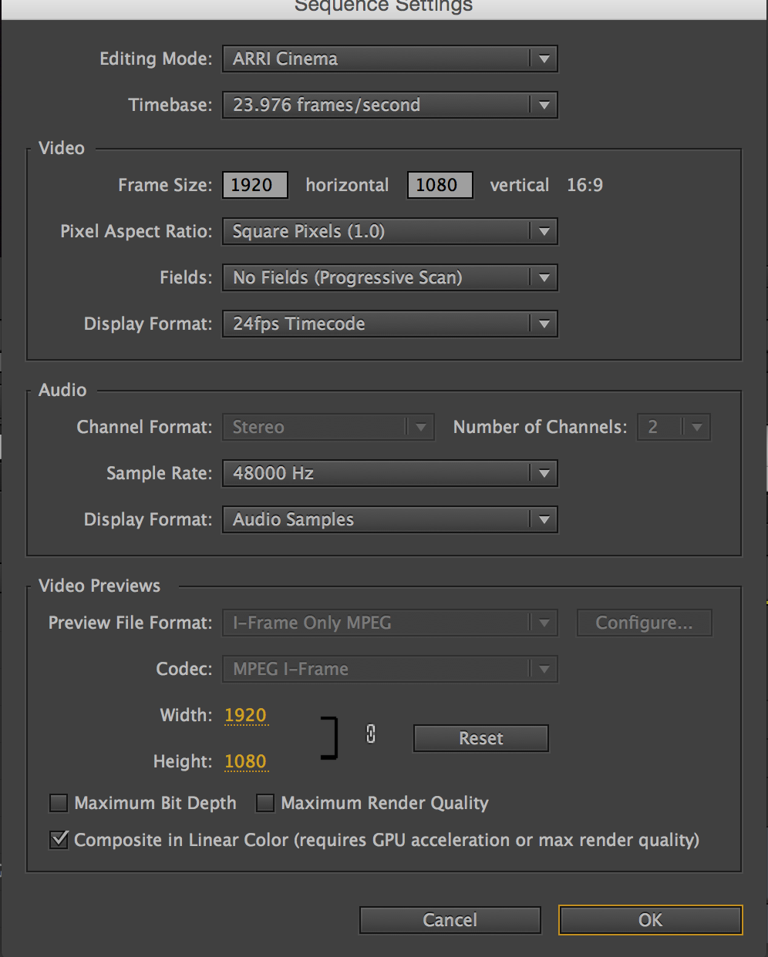Click the preview Width value 1920
768x957 pixels.
[245, 716]
